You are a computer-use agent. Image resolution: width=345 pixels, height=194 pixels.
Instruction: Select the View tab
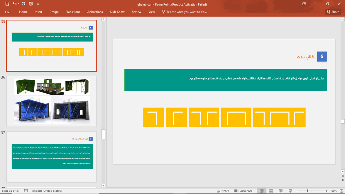coord(152,12)
